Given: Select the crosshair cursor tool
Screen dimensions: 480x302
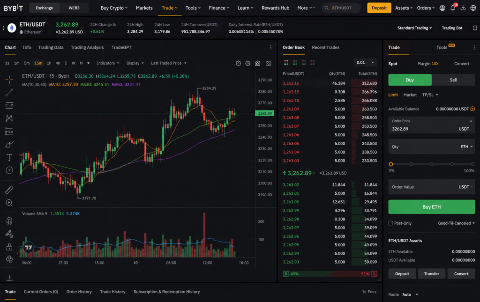Looking at the screenshot, I should (9, 80).
